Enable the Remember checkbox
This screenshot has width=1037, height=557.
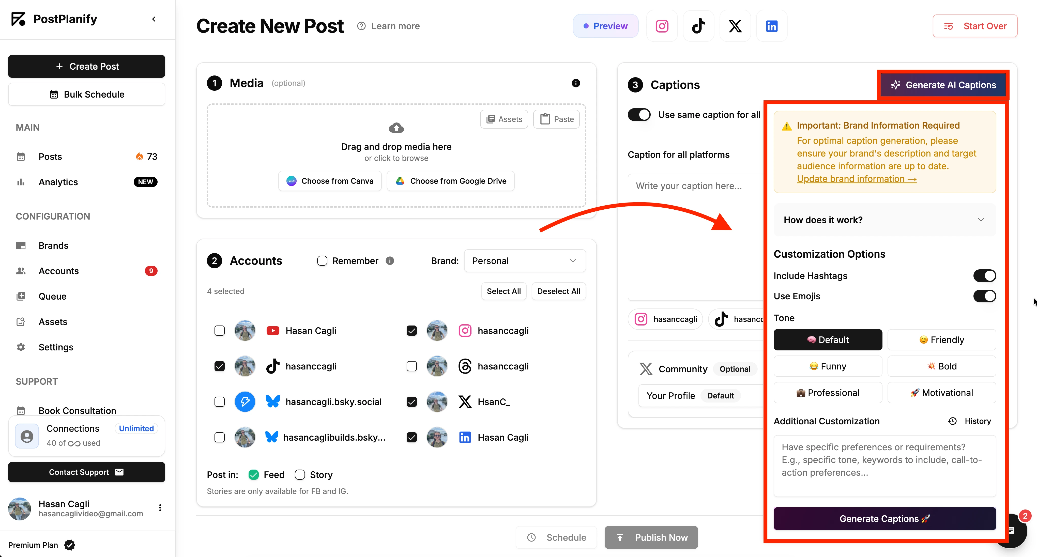[322, 261]
